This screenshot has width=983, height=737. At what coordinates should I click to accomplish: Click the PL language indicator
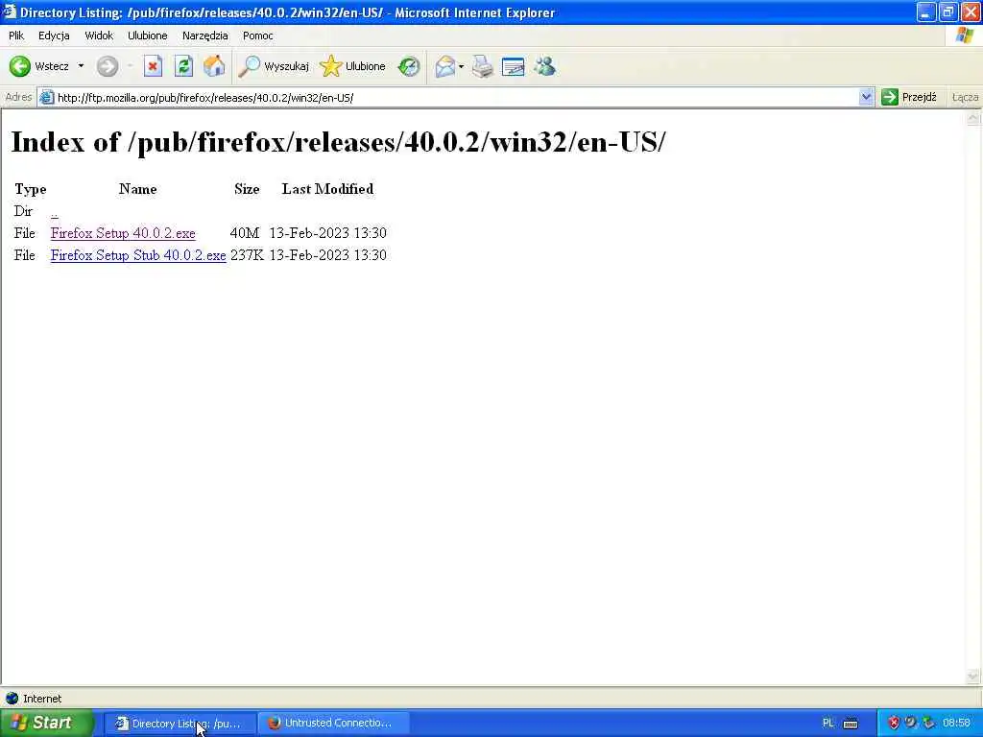[828, 724]
